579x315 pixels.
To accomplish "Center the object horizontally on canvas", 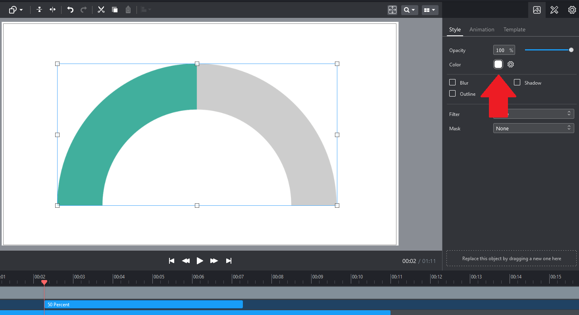I will (53, 10).
